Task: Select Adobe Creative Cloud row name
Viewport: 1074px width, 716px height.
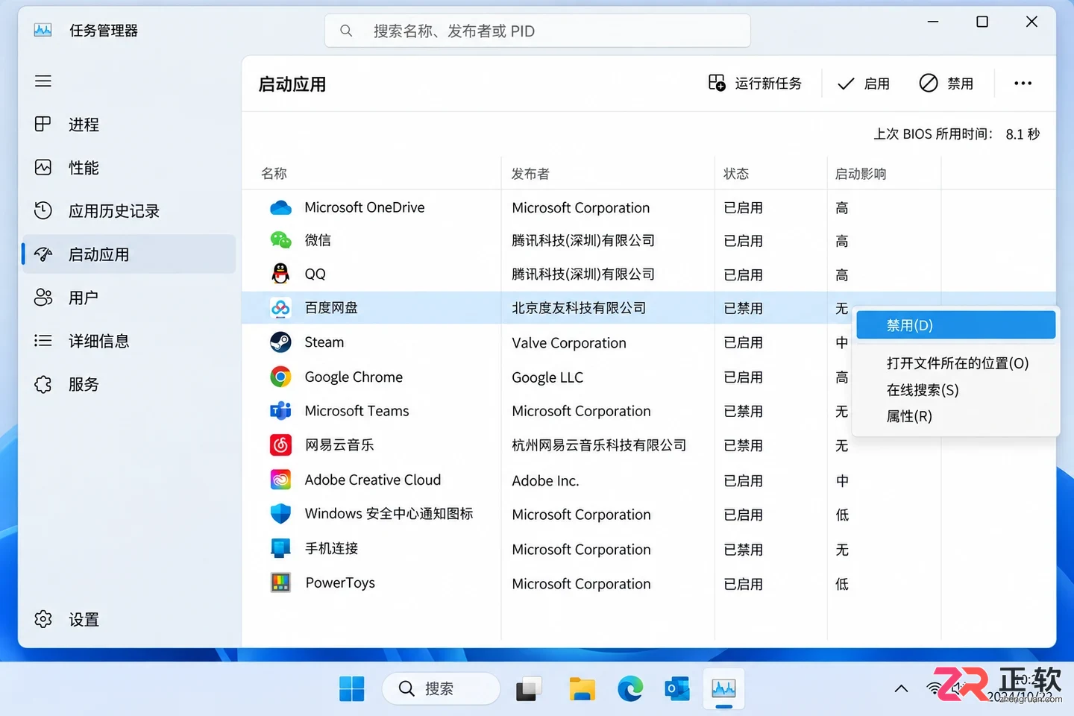Action: (x=373, y=480)
